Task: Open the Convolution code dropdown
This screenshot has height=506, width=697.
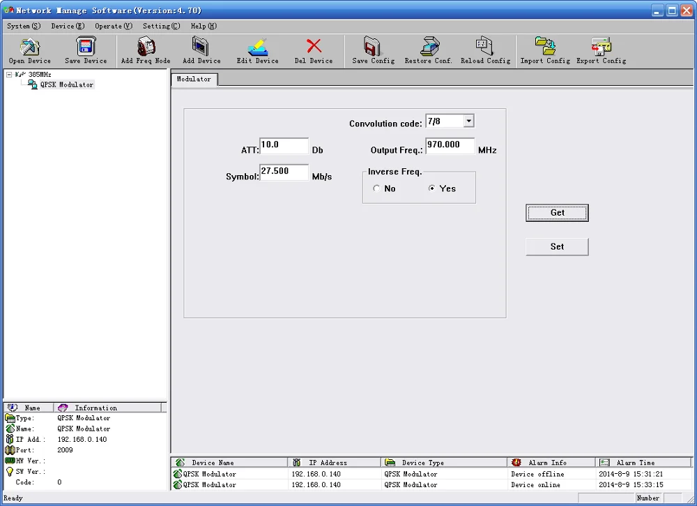Action: click(x=468, y=121)
